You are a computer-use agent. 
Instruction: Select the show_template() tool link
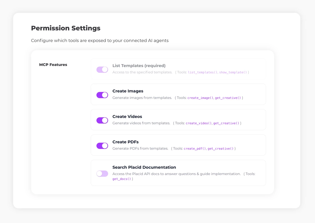[x=233, y=72]
